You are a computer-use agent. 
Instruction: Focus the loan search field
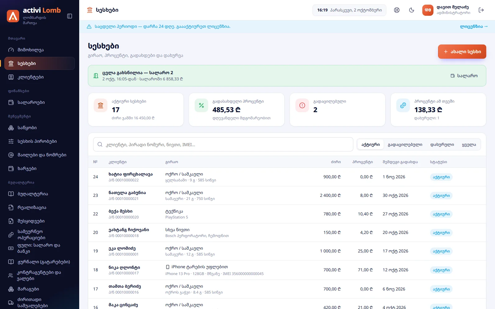pos(223,144)
